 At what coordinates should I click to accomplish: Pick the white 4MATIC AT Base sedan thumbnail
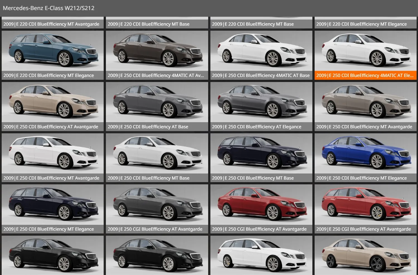coord(261,51)
